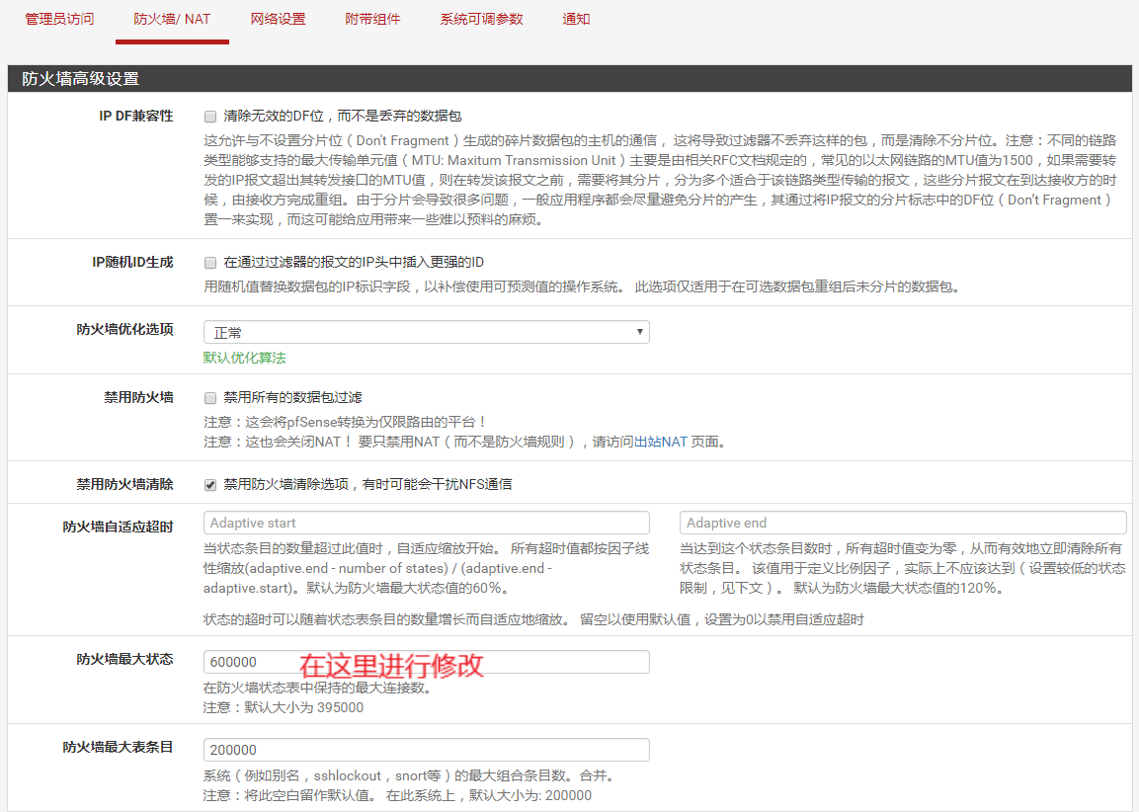Image resolution: width=1139 pixels, height=812 pixels.
Task: Click the 防火墙优化选项 row label
Action: pos(124,330)
